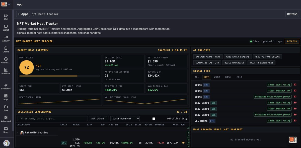Click the 72 heat score circle
Screen dimensions: 301x148
pyautogui.click(x=26, y=67)
